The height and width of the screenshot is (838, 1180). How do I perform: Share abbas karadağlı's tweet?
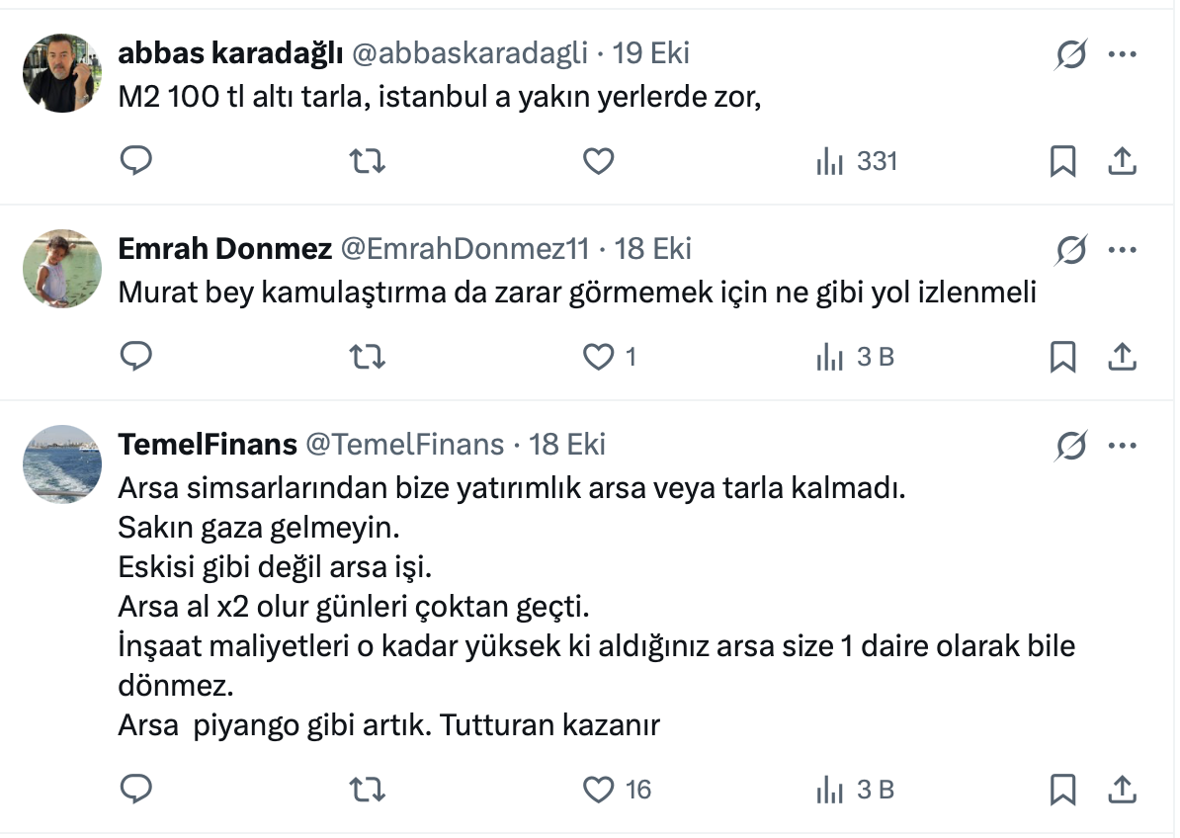pyautogui.click(x=1122, y=161)
